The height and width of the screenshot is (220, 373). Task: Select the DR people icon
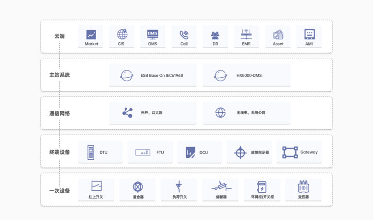(x=215, y=35)
